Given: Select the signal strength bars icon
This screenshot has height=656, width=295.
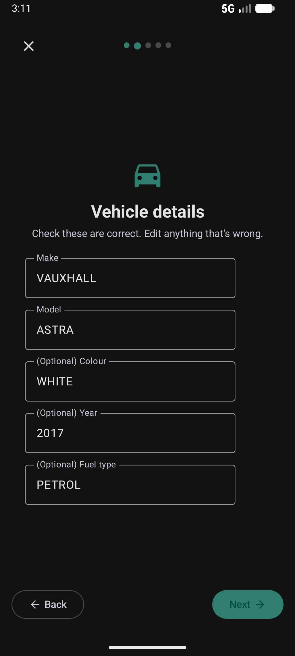Looking at the screenshot, I should pos(245,8).
